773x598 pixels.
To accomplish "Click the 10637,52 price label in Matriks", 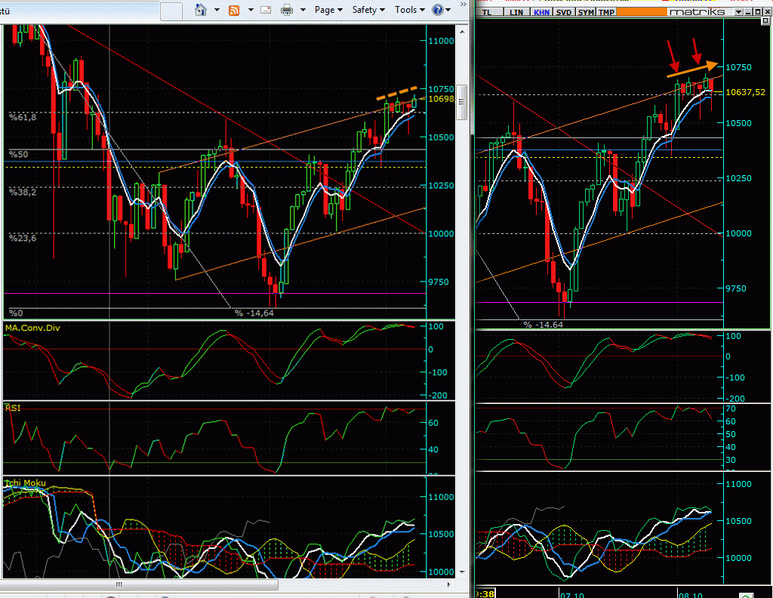I will pyautogui.click(x=745, y=92).
